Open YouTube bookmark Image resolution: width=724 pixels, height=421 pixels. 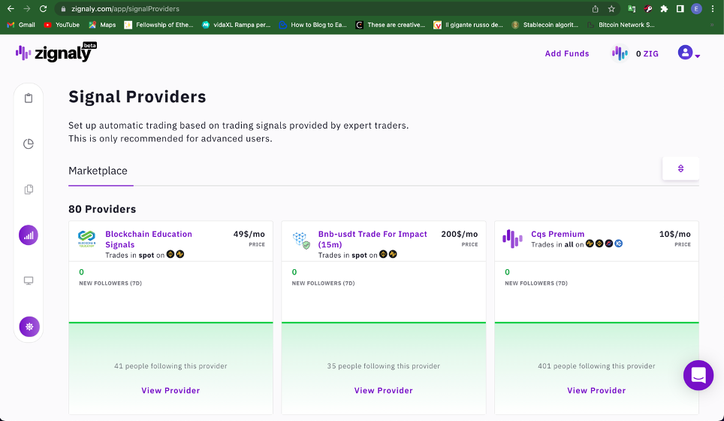click(62, 25)
